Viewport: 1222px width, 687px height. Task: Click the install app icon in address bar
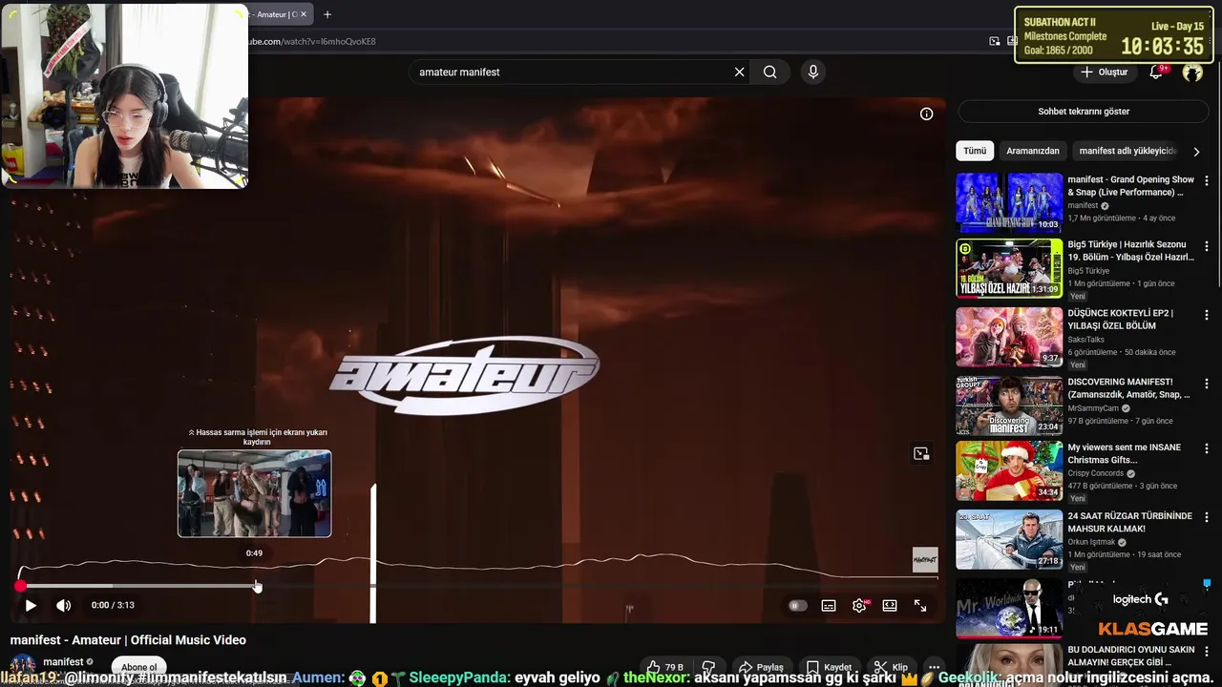pyautogui.click(x=1013, y=41)
